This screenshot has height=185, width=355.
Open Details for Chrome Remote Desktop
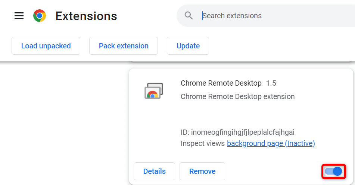154,171
